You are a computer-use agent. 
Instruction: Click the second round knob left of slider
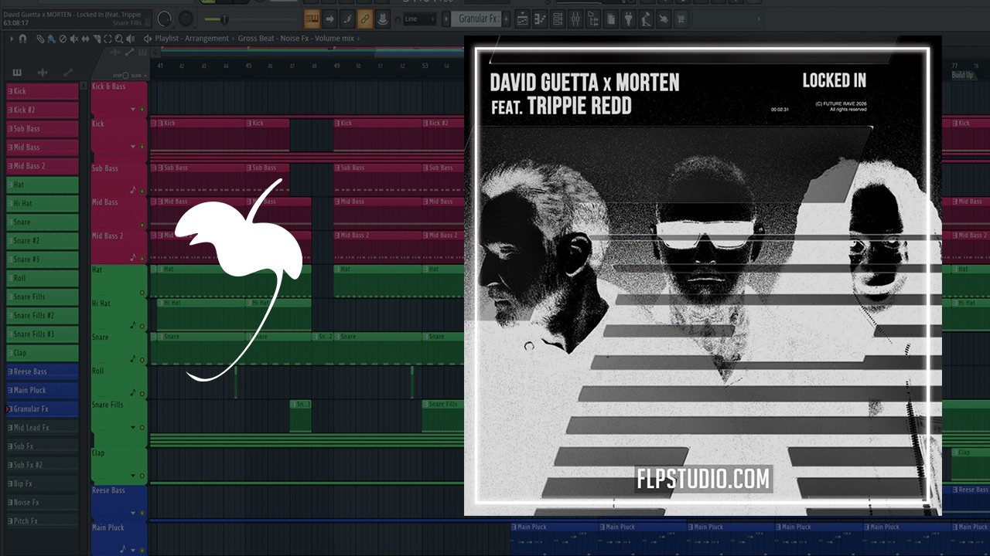186,19
